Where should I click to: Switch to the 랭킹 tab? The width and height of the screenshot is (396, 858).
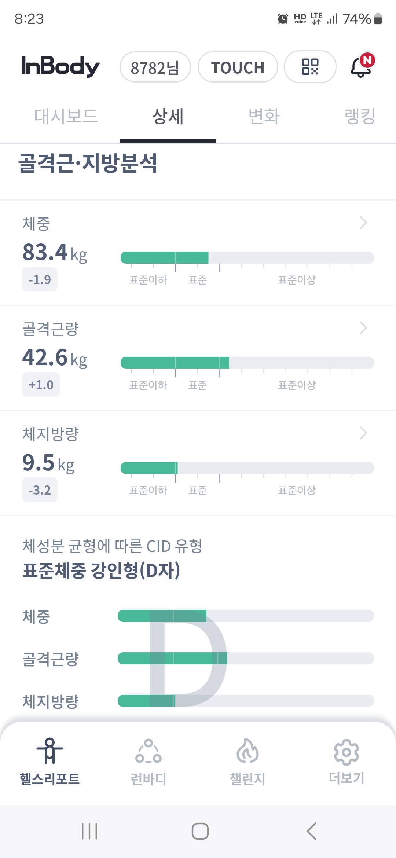pyautogui.click(x=360, y=116)
